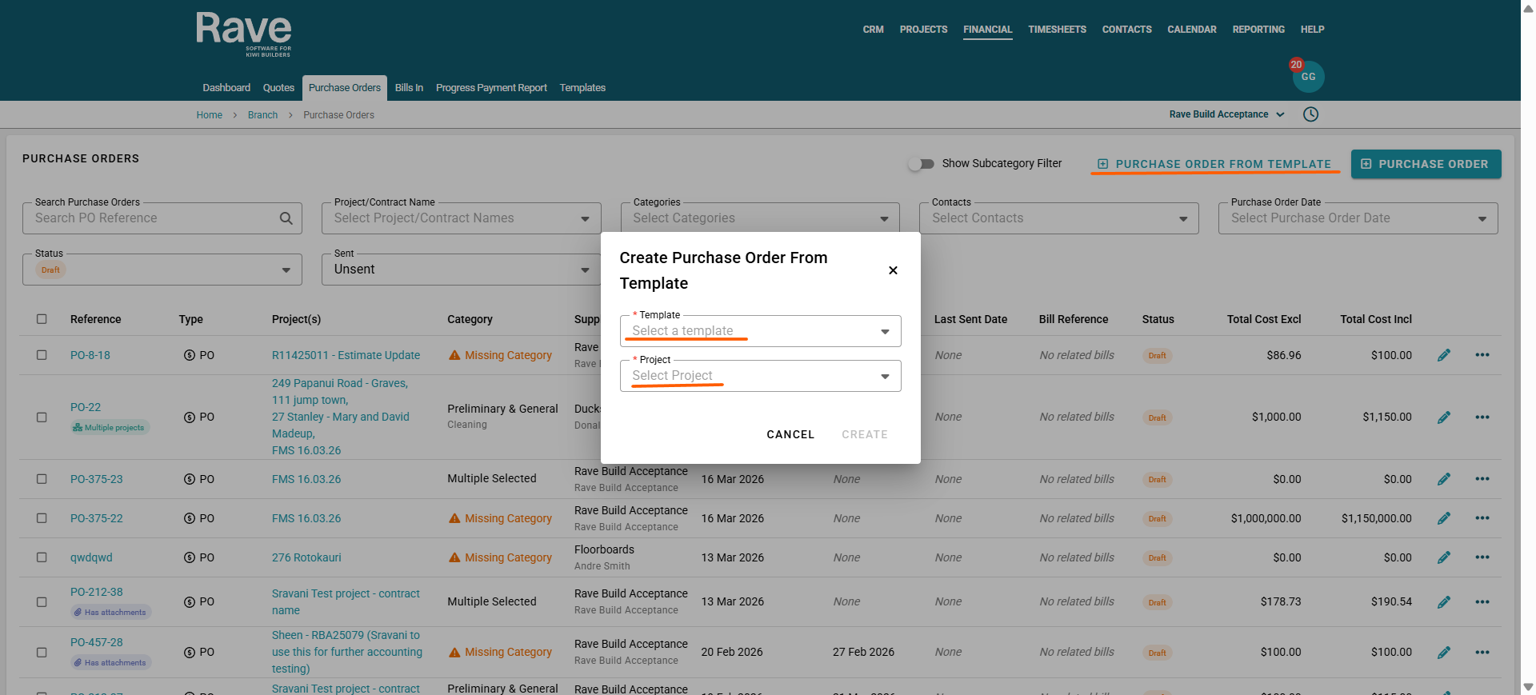The image size is (1536, 695).
Task: Open the Template dropdown in dialog
Action: click(x=760, y=331)
